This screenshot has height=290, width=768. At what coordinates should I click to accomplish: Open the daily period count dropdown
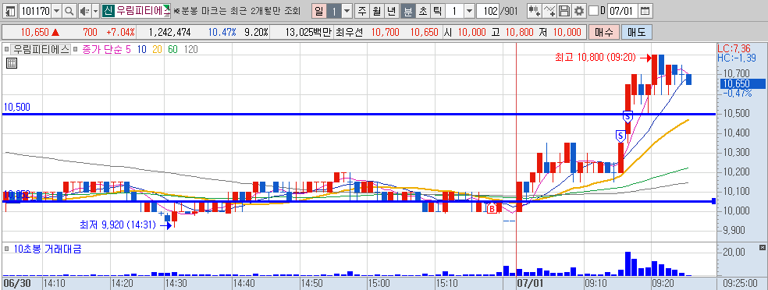(347, 10)
